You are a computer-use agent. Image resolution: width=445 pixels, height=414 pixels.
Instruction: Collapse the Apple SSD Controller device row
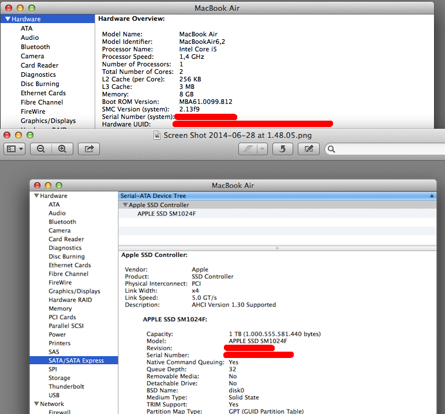[x=125, y=205]
